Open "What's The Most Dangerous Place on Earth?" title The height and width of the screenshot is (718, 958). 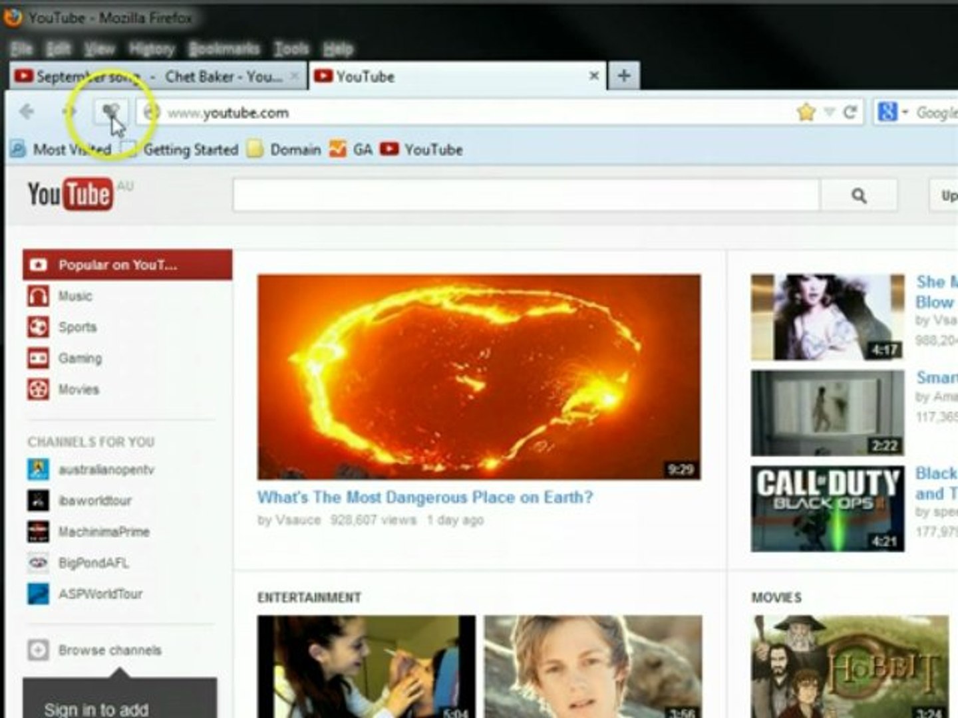coord(425,497)
